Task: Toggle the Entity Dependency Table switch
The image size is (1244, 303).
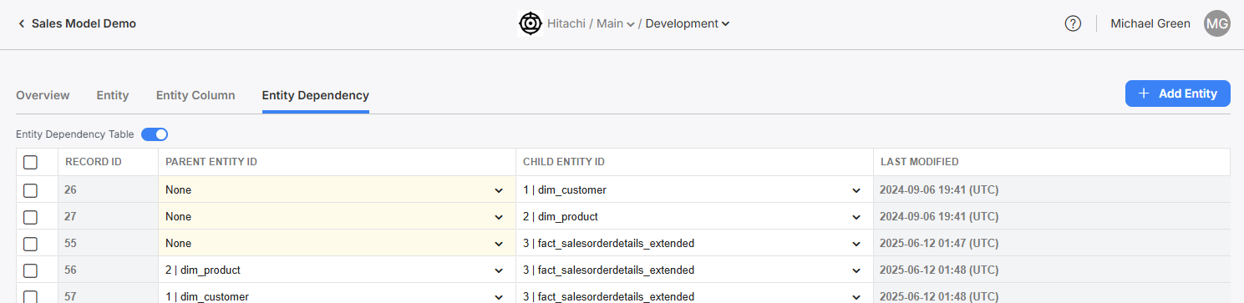Action: [x=155, y=134]
